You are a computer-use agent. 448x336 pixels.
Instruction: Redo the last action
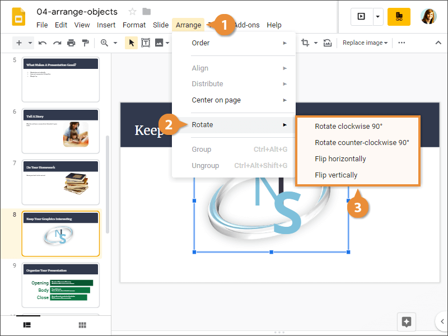tap(57, 43)
